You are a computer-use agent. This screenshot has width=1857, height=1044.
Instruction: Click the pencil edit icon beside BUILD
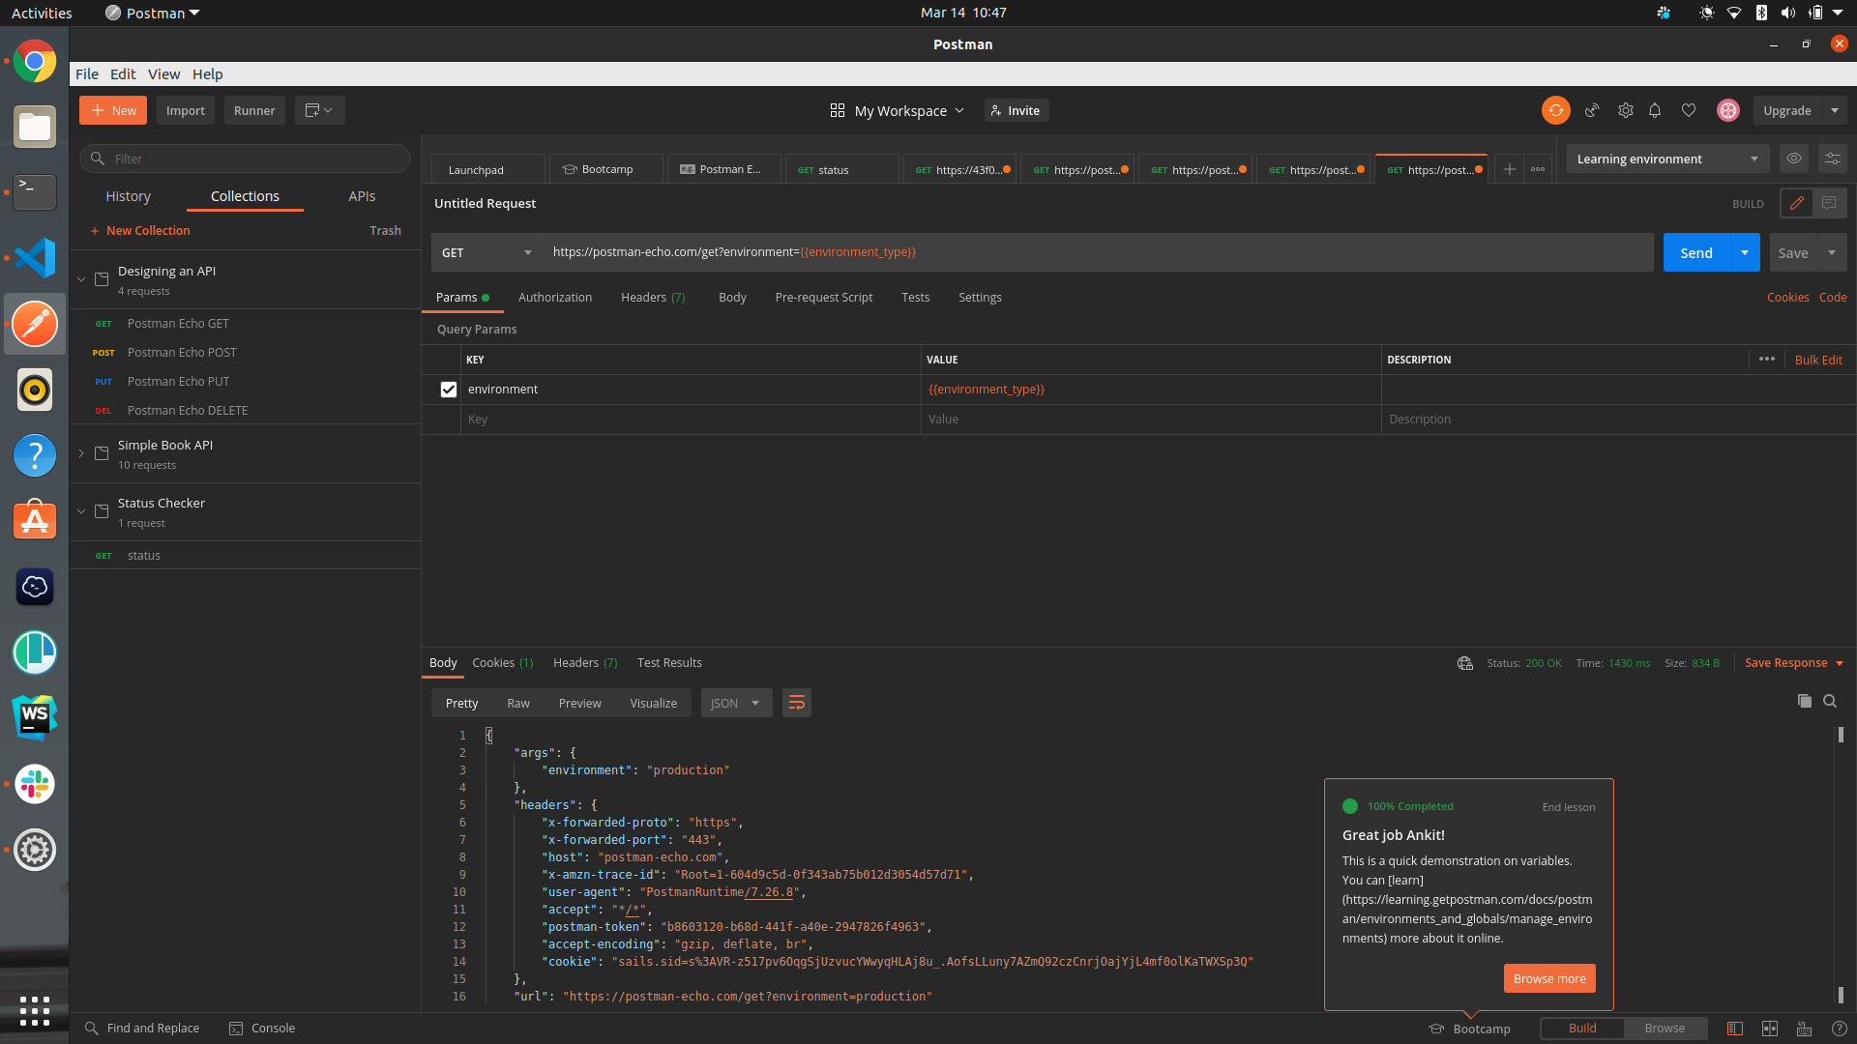tap(1797, 203)
